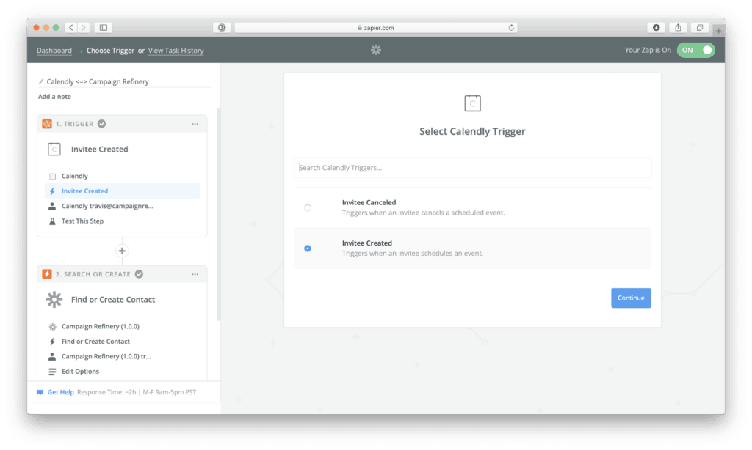752x450 pixels.
Task: Add a new tab with the plus button
Action: tap(718, 31)
